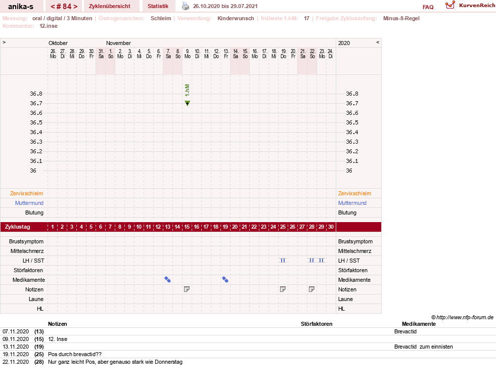Click the medication pill icon on cycle day 19
Screen dimensions: 496x384
[x=225, y=280]
